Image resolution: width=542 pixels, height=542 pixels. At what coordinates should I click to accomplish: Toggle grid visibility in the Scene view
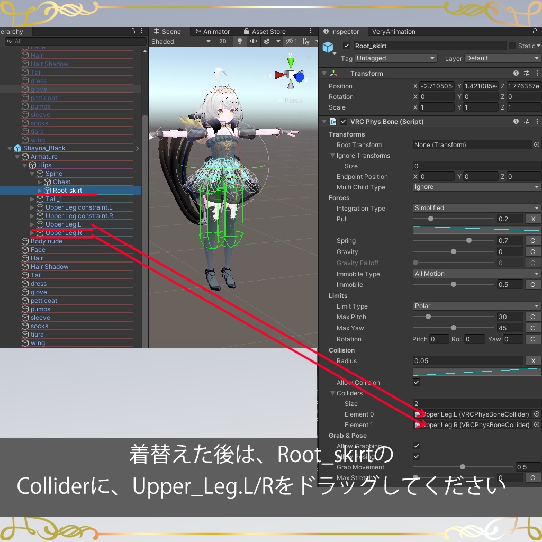point(306,41)
